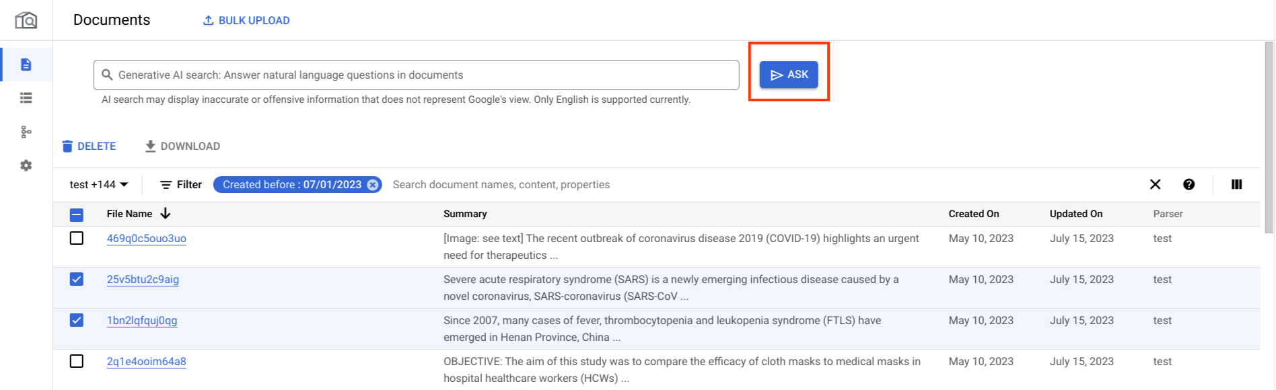Open the settings gear in the sidebar

tap(26, 165)
